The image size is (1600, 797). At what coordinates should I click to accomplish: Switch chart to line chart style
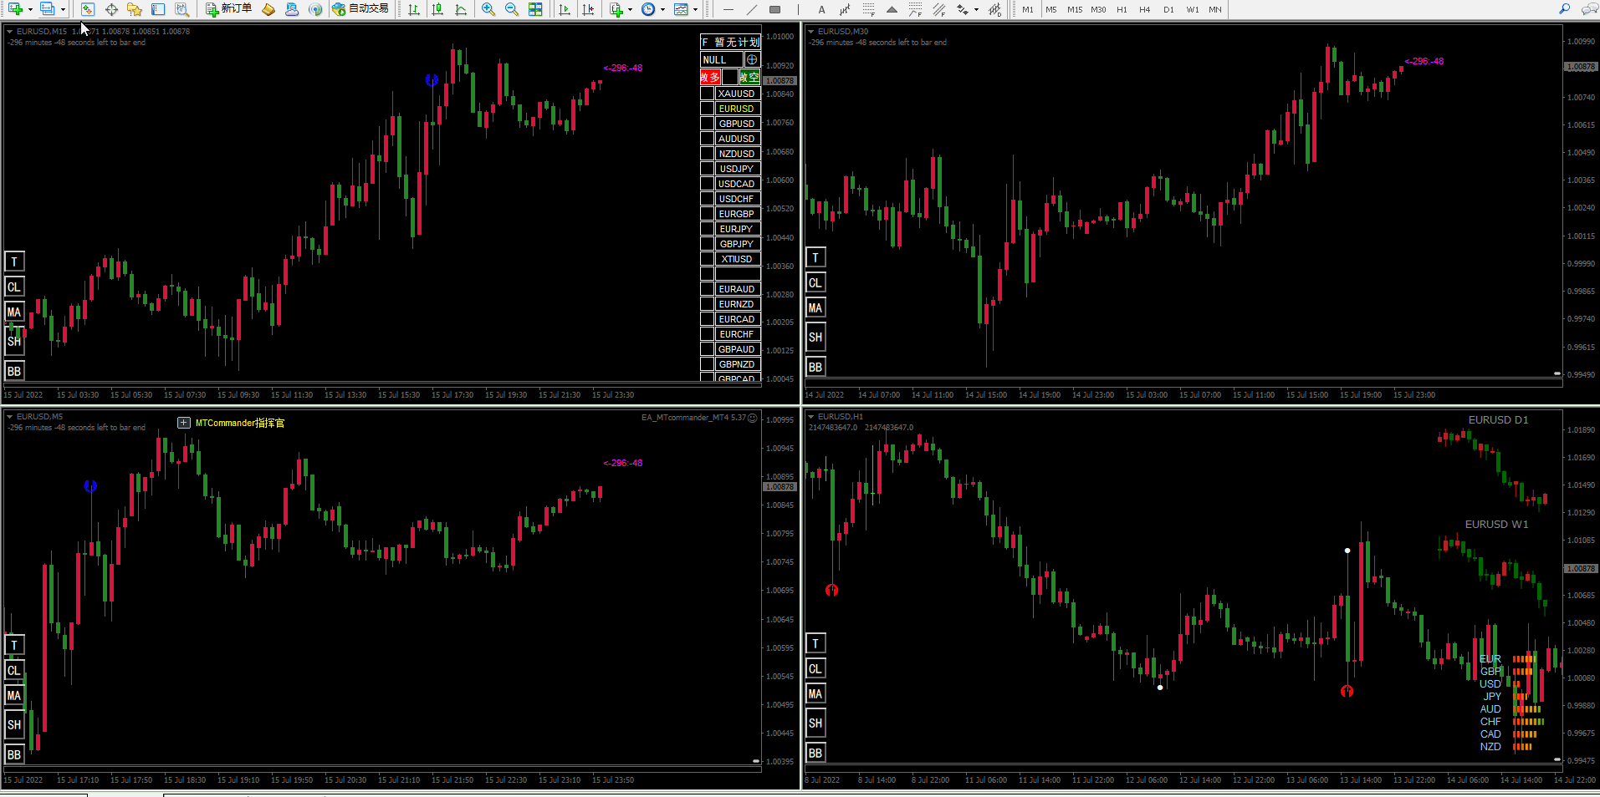pyautogui.click(x=461, y=9)
